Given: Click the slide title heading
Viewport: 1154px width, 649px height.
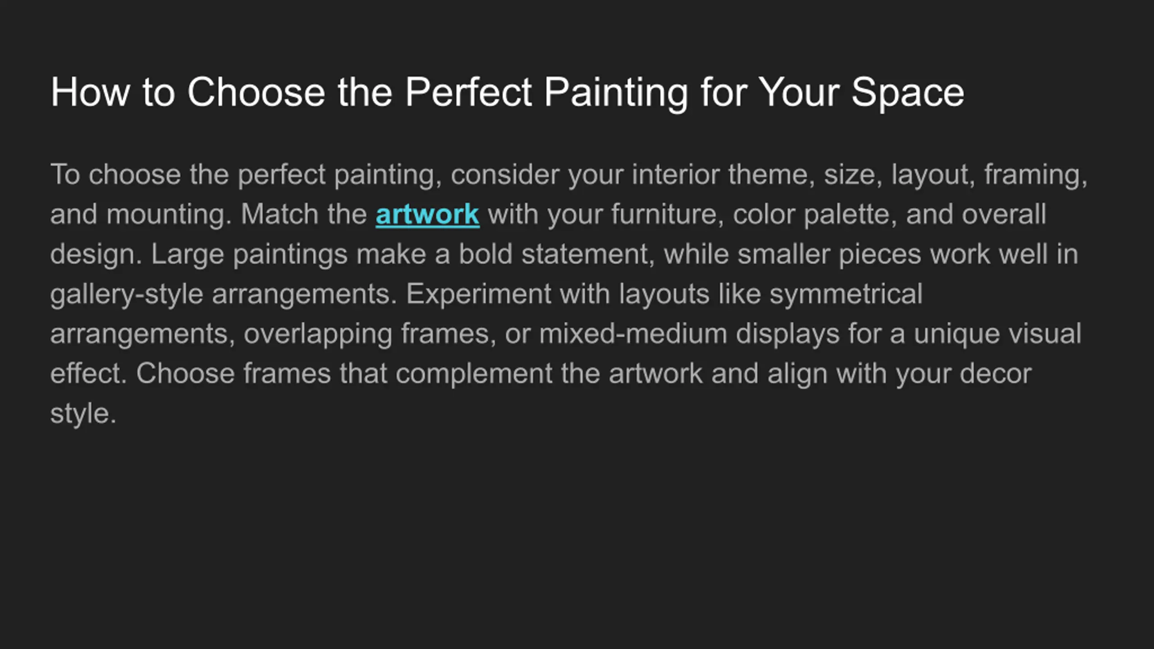Looking at the screenshot, I should pos(507,92).
